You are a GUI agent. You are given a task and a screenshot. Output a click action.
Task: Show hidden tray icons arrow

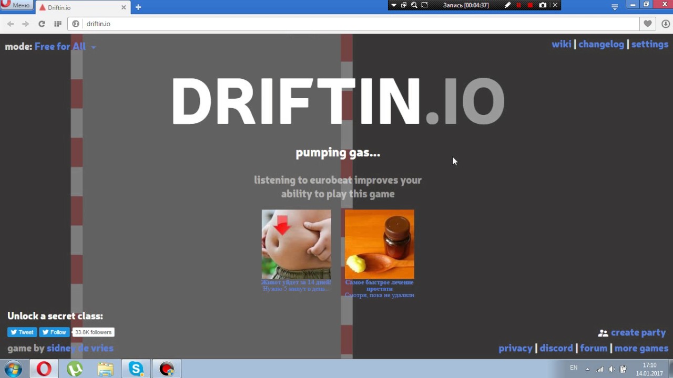coord(588,369)
